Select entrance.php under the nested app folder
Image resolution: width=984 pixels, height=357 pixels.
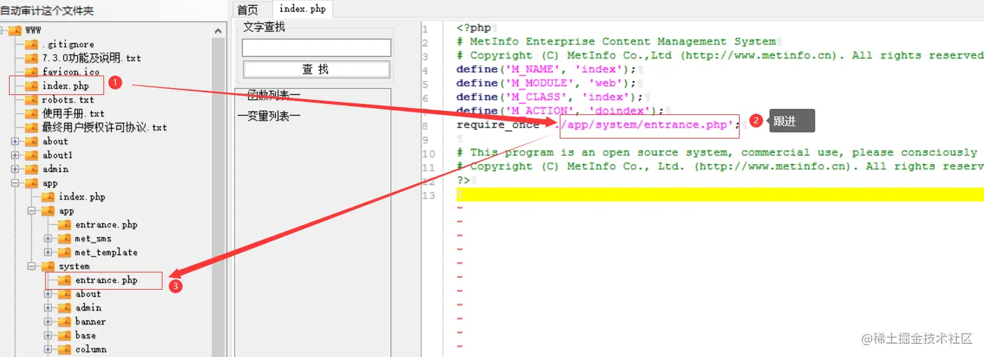tap(106, 225)
